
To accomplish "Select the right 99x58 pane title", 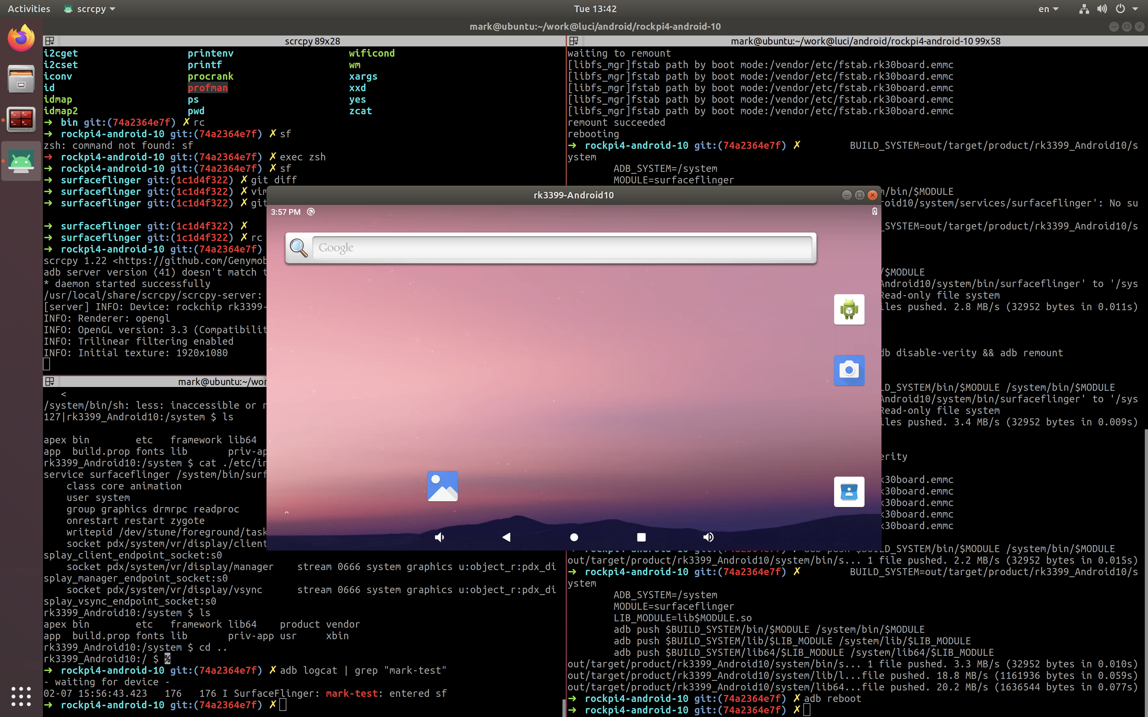I will pyautogui.click(x=866, y=41).
